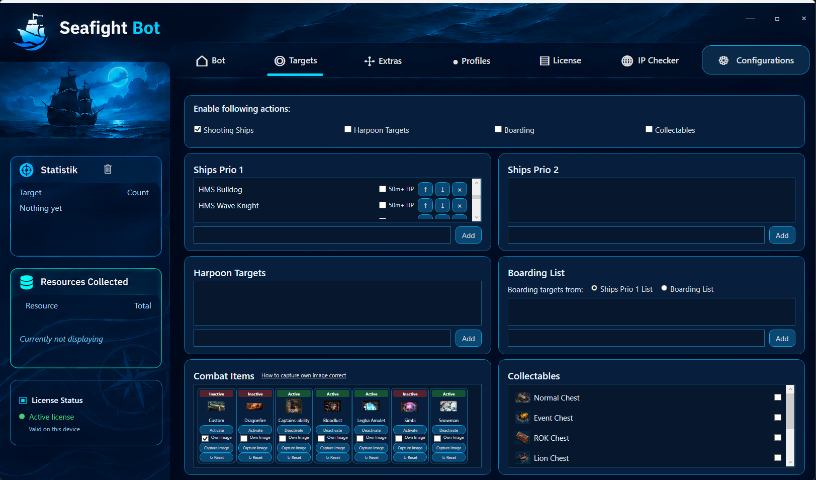The width and height of the screenshot is (816, 480).
Task: Click the Captains-ability item image
Action: [294, 406]
